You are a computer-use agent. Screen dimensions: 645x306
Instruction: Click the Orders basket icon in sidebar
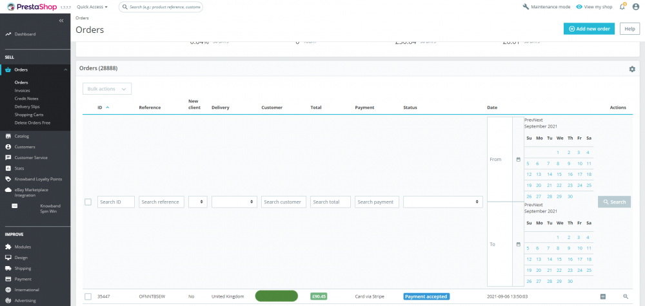(8, 70)
